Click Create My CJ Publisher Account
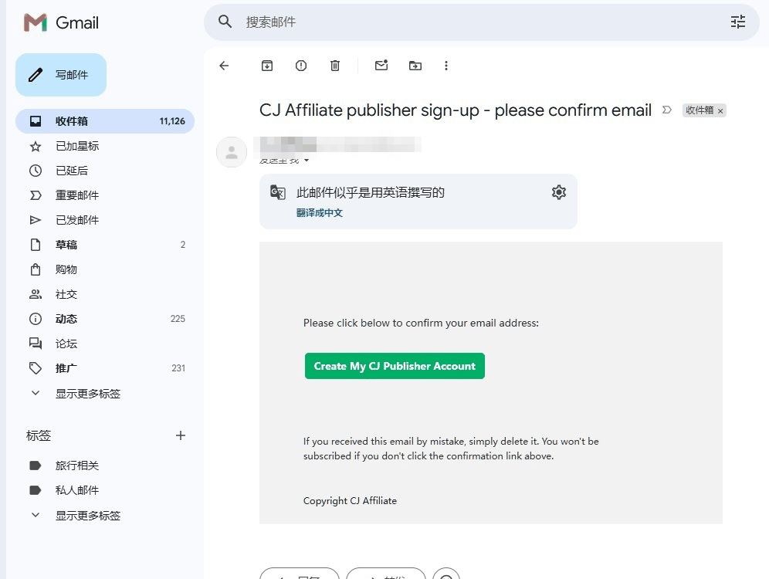Viewport: 769px width, 579px height. (x=395, y=366)
